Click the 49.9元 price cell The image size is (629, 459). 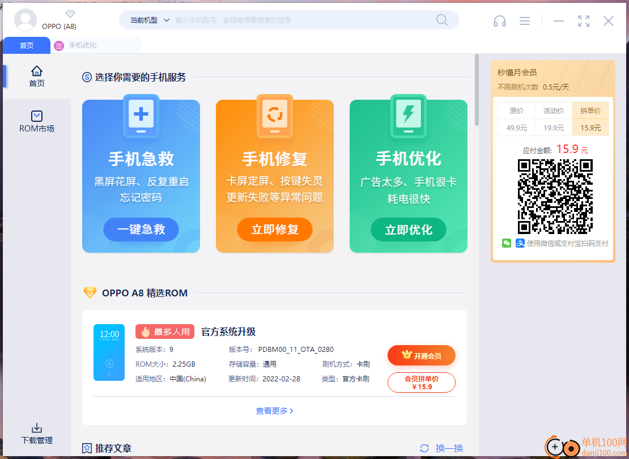pos(517,127)
